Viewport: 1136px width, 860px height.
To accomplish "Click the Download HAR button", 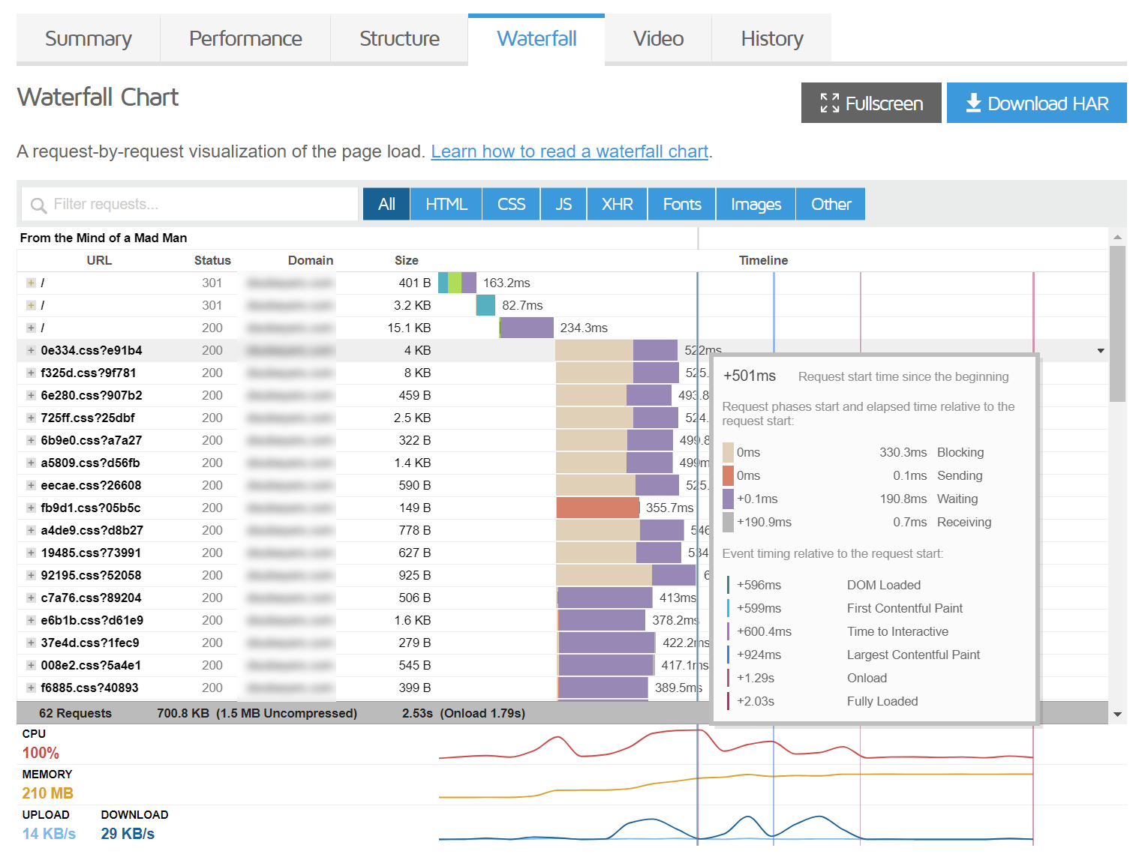I will [x=1036, y=103].
